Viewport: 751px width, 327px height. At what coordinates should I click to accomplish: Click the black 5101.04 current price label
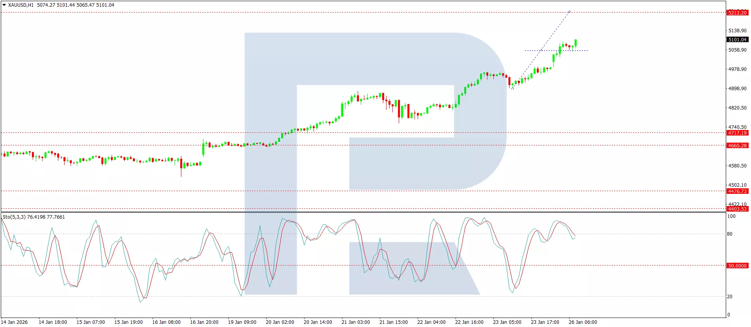pyautogui.click(x=737, y=39)
